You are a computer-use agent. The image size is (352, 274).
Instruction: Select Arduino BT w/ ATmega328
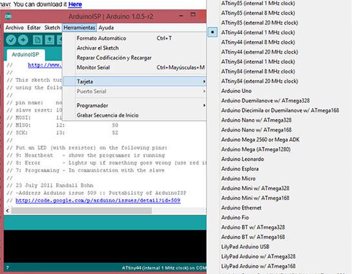[x=253, y=227]
